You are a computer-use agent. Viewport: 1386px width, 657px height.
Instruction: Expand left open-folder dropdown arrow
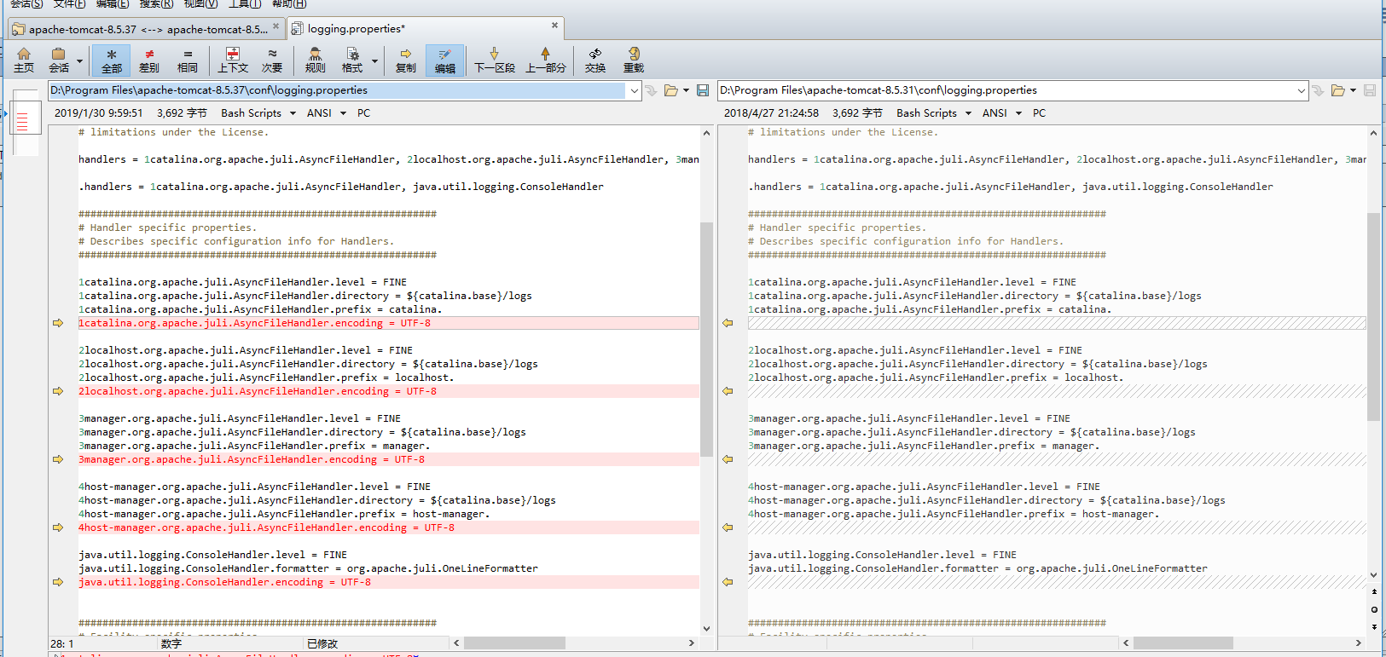tap(686, 90)
